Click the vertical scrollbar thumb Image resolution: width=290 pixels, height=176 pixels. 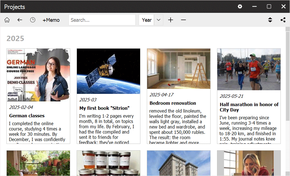pos(287,76)
